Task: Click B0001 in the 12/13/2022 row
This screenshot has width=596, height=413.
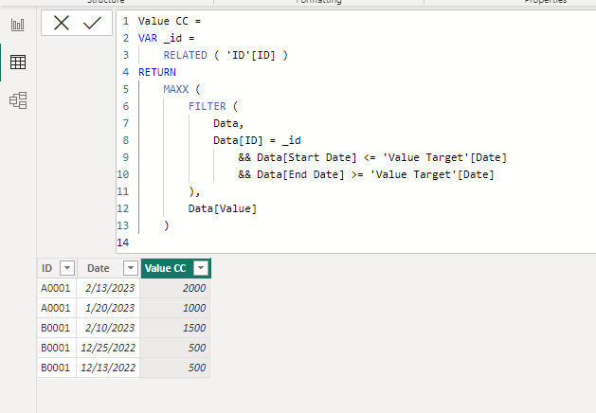Action: (57, 368)
